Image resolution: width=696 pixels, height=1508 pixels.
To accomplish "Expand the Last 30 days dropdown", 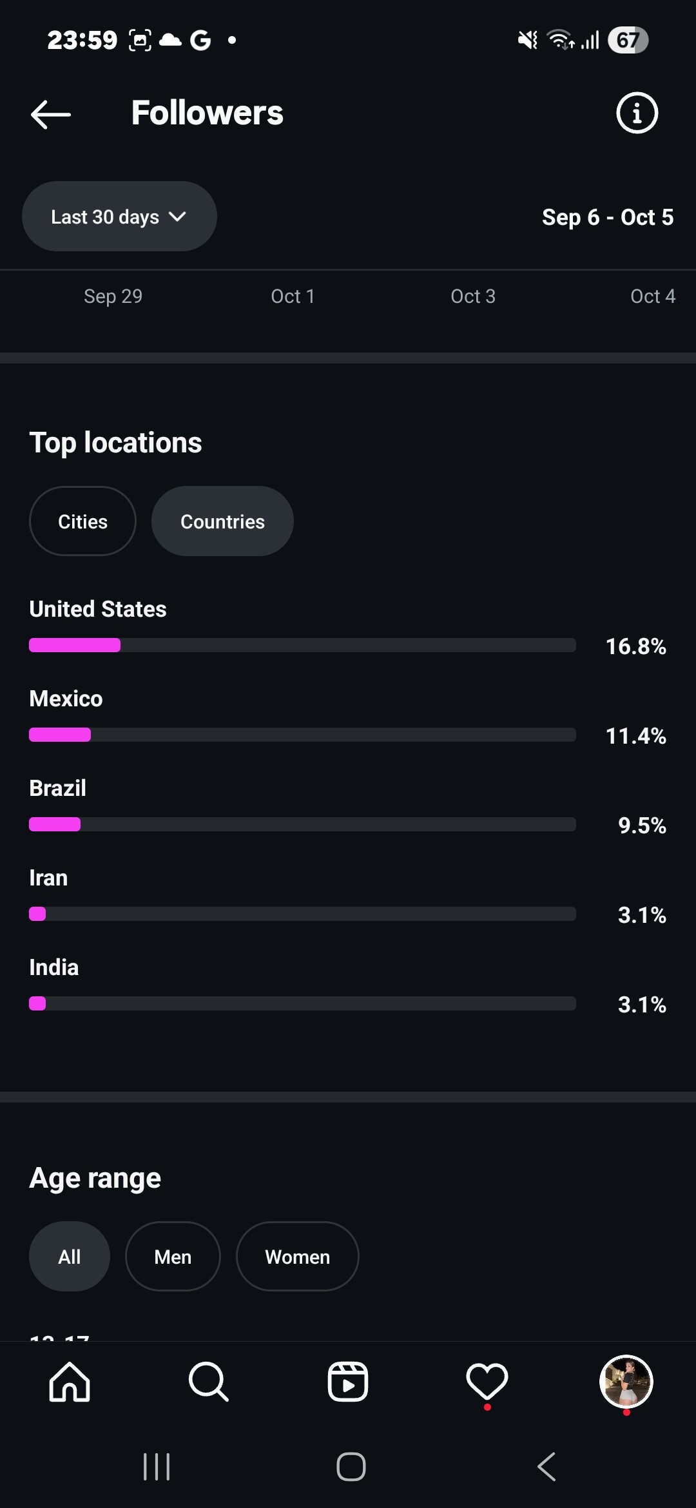I will (x=119, y=217).
